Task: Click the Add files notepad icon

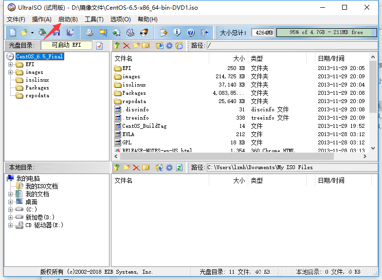Action: pos(164,33)
